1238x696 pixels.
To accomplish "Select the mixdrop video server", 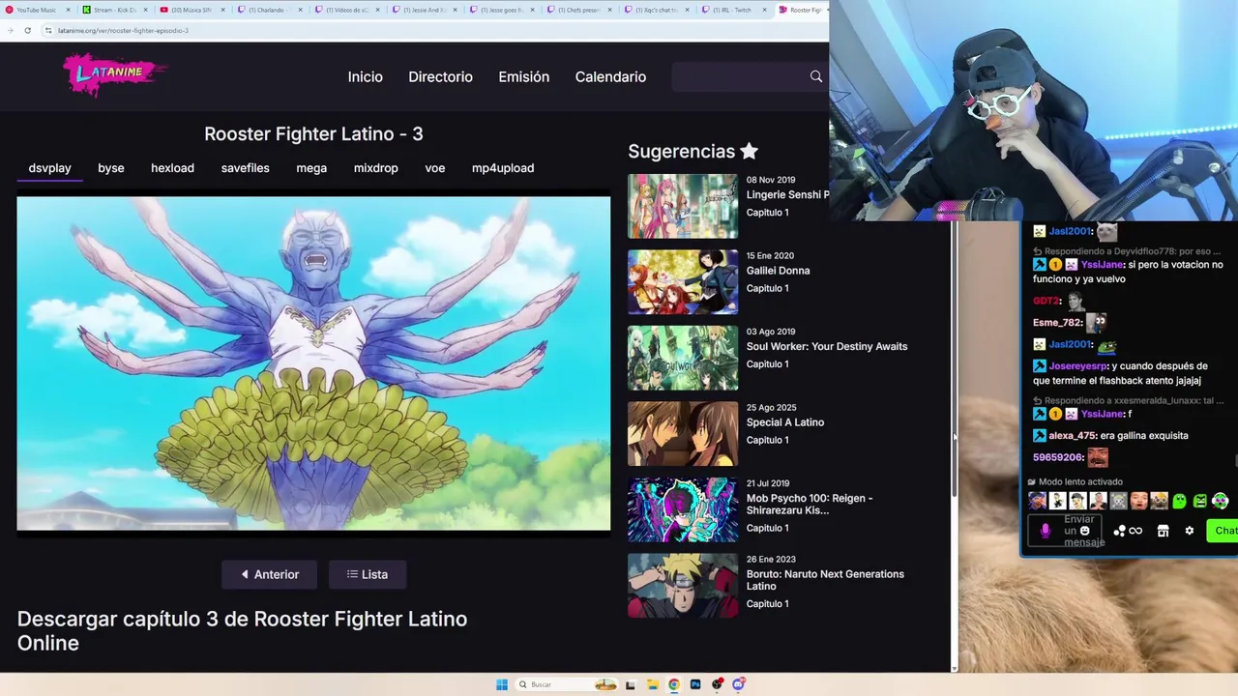I will pyautogui.click(x=376, y=168).
